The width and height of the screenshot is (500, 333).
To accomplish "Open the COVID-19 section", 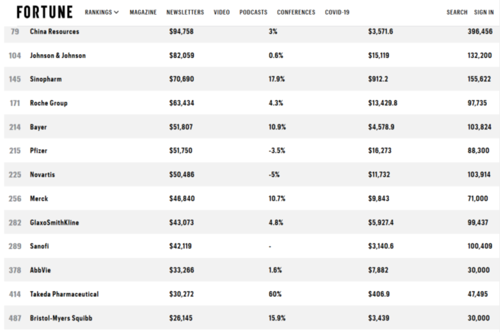I will click(x=337, y=12).
